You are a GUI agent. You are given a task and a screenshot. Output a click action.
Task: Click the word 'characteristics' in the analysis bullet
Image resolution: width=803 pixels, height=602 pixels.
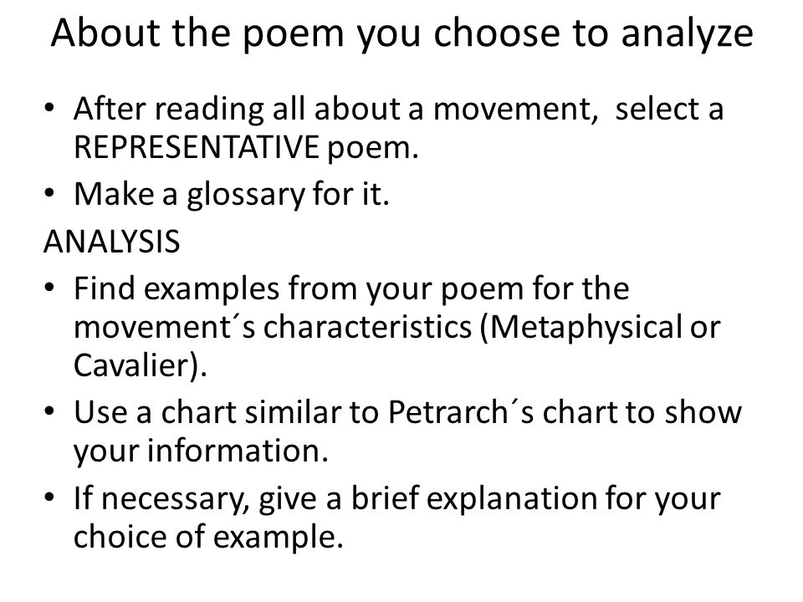[367, 327]
